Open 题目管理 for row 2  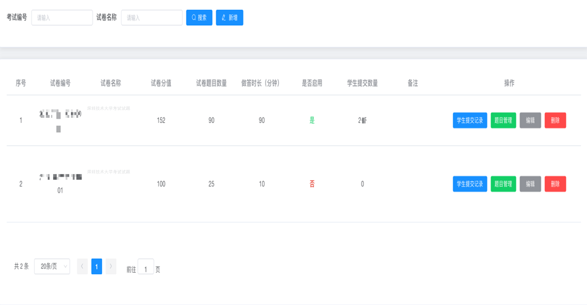(503, 184)
